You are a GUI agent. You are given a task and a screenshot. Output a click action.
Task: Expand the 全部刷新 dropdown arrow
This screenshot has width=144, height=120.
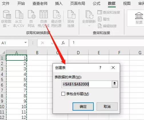tap(89, 26)
